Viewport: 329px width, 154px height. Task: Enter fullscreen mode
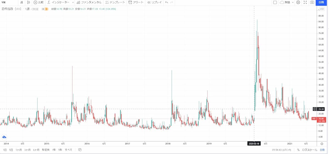pos(305,2)
